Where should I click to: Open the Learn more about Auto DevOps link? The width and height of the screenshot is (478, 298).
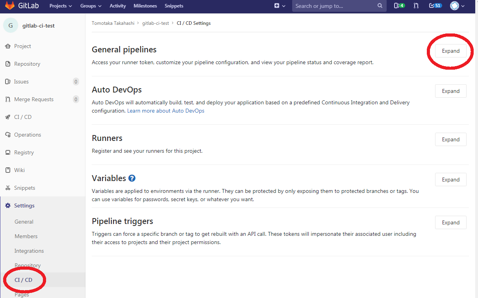pyautogui.click(x=165, y=111)
